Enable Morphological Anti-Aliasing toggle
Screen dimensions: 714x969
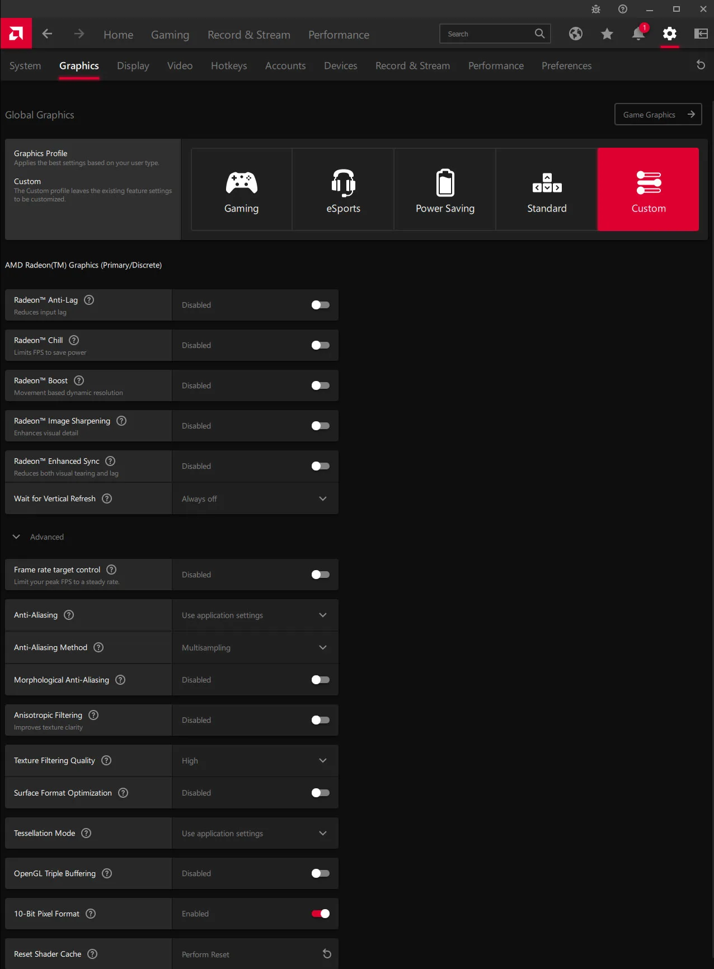pyautogui.click(x=321, y=680)
